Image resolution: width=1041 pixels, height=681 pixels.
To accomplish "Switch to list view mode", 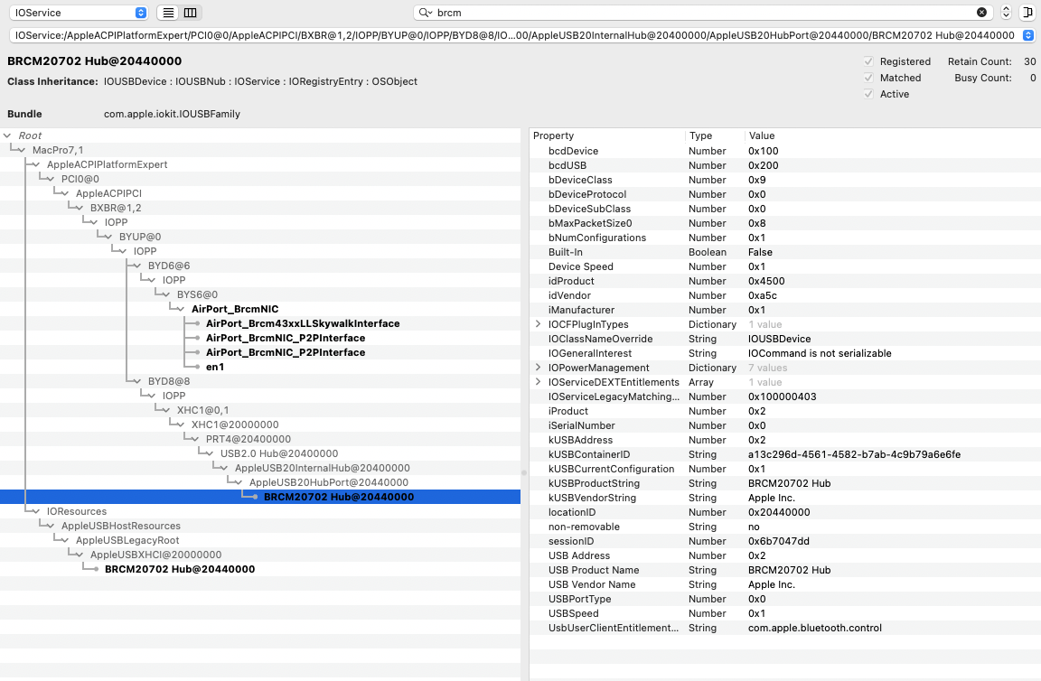I will [168, 13].
